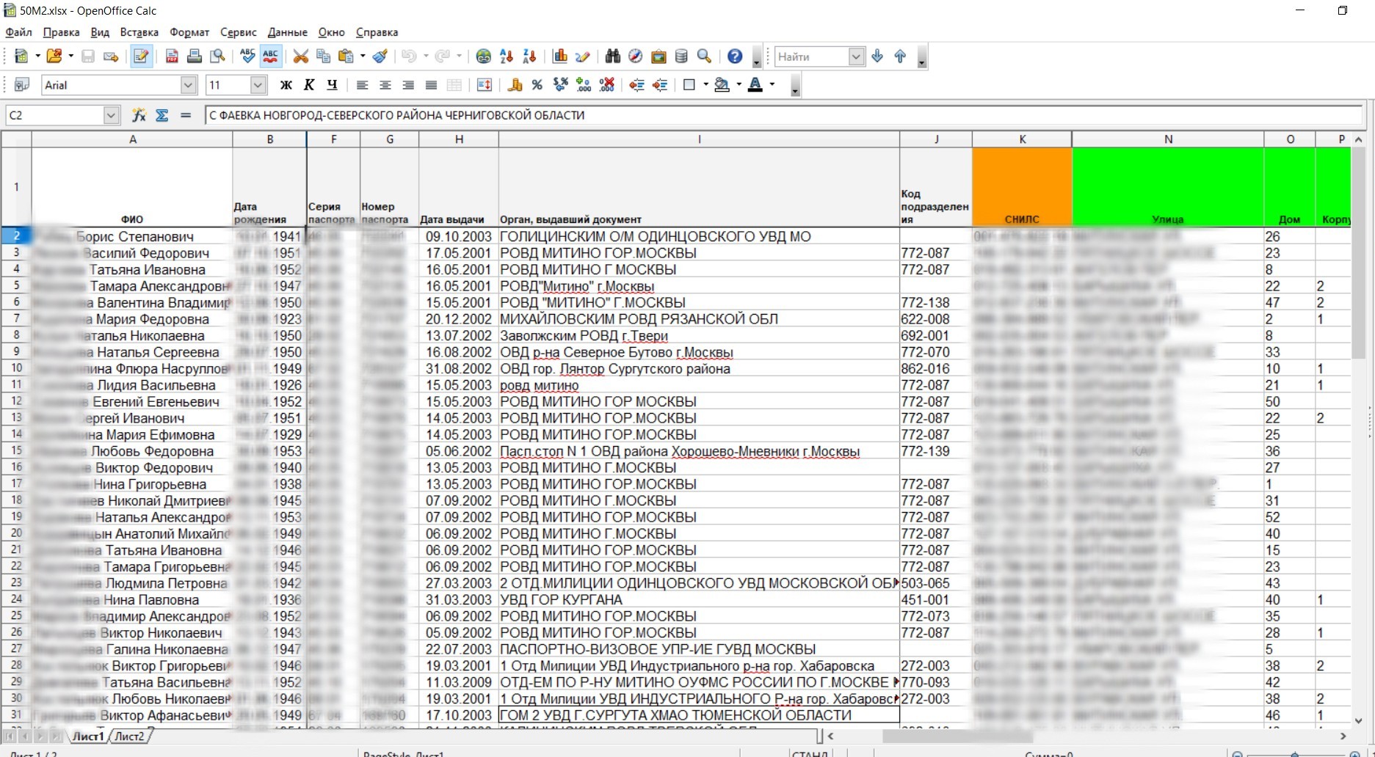This screenshot has width=1375, height=757.
Task: Toggle AutoSpellcheck red underline ABC icon
Action: pyautogui.click(x=271, y=56)
